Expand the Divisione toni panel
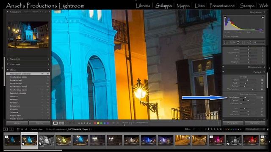Screen dimensions: 271x152 (264, 67)
